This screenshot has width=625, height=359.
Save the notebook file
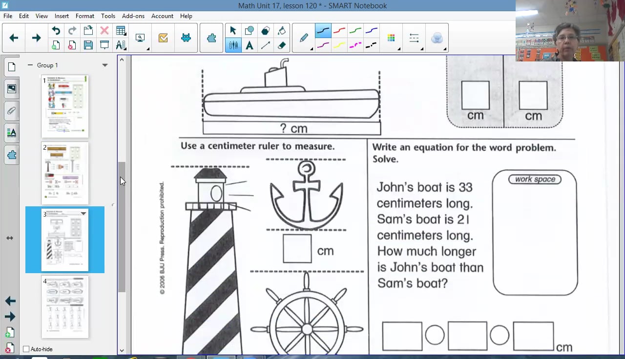click(x=88, y=45)
